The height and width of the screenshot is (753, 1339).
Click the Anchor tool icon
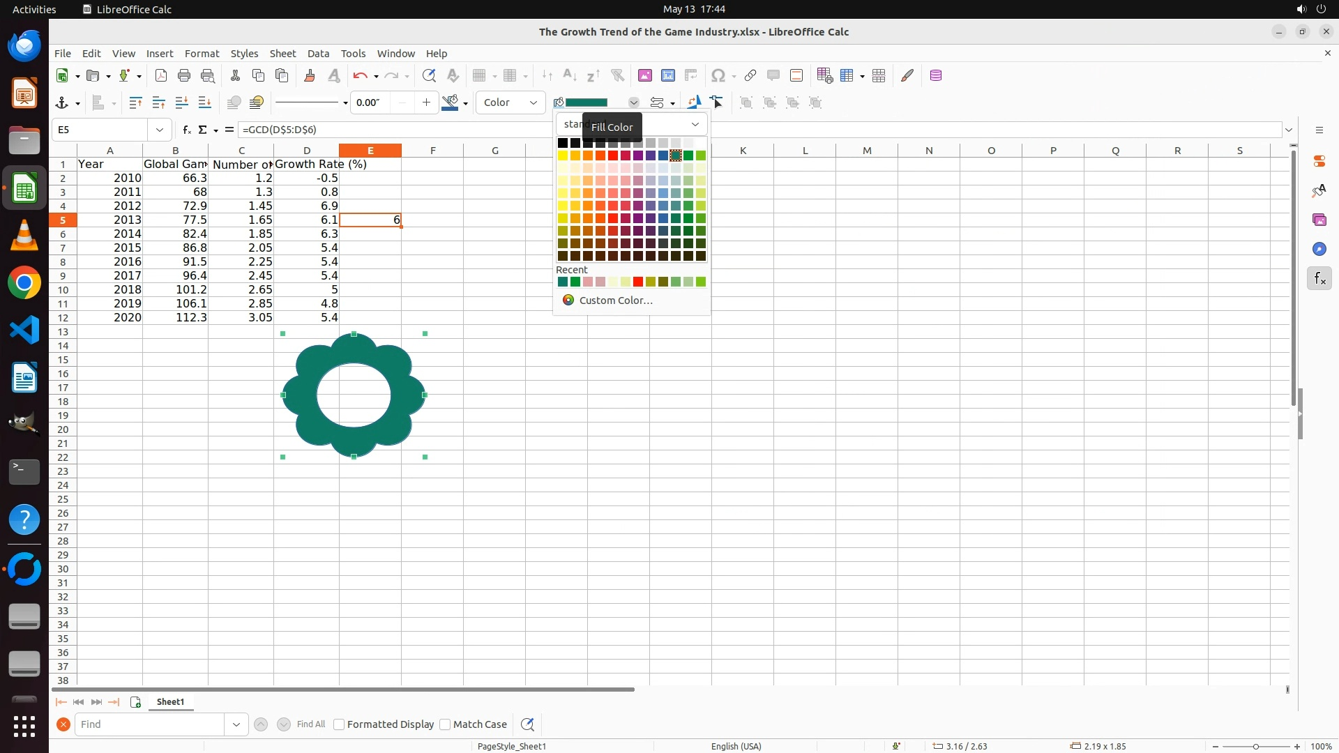(x=61, y=102)
